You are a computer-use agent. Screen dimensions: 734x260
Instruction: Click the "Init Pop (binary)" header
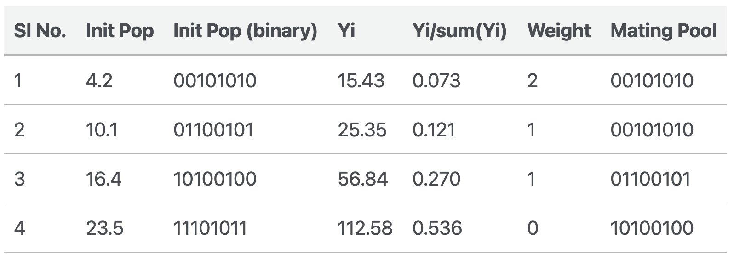(245, 31)
